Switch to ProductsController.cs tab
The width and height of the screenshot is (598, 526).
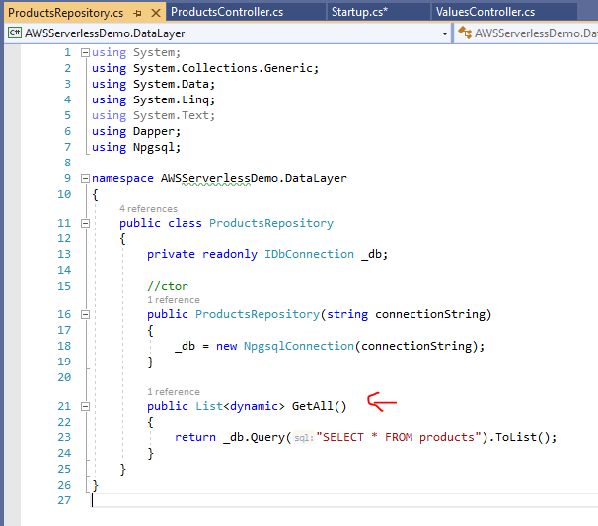(x=227, y=12)
